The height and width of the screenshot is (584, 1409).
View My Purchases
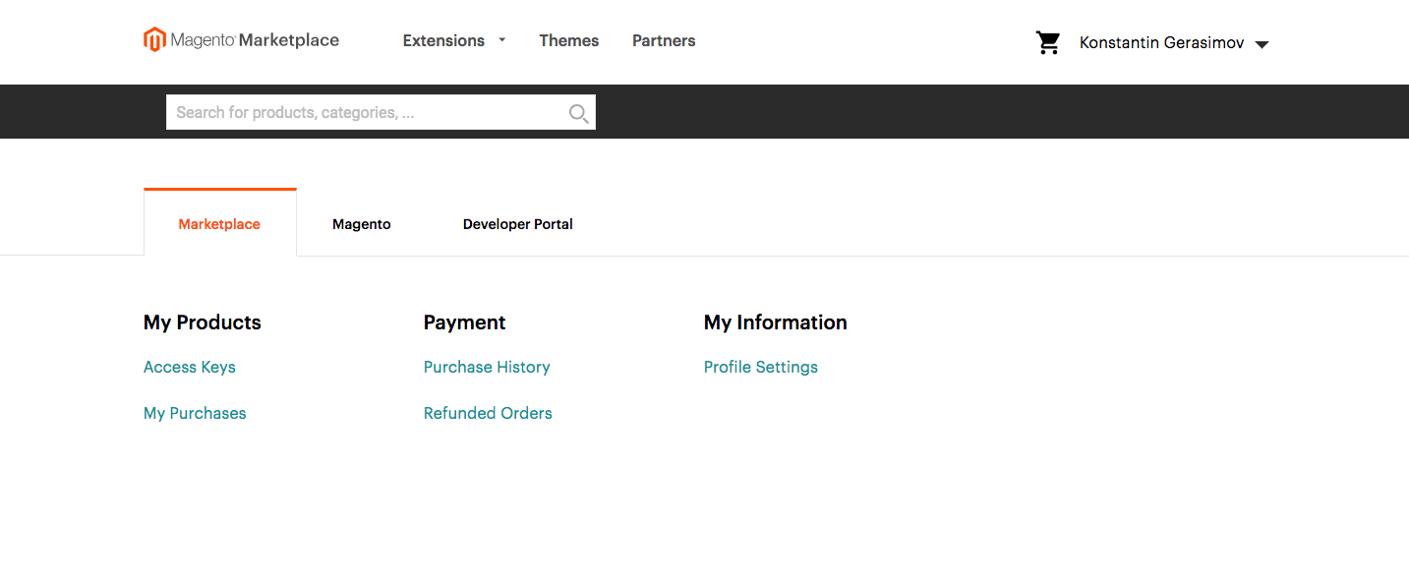pyautogui.click(x=195, y=413)
